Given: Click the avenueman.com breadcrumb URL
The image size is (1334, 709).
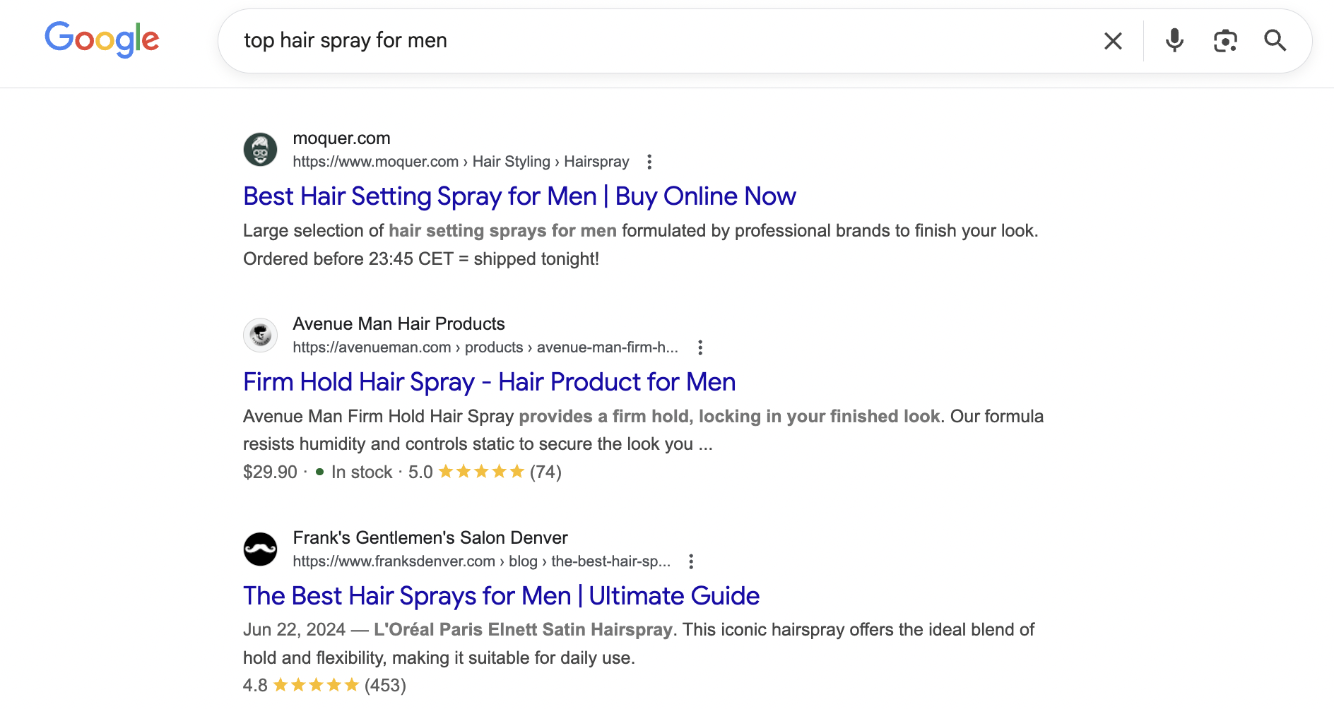Looking at the screenshot, I should tap(485, 347).
